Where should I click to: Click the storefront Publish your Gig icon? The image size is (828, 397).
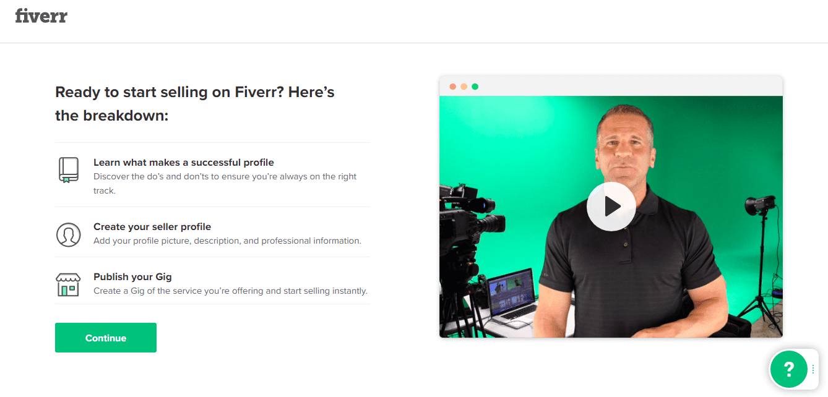click(x=68, y=284)
